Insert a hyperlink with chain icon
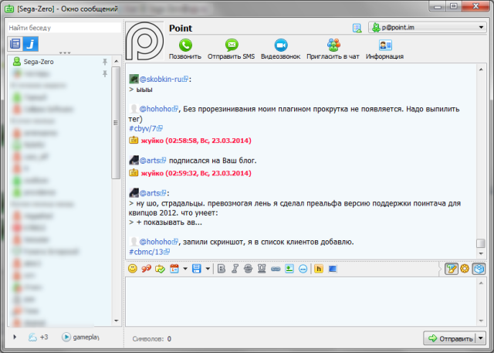 pos(275,269)
